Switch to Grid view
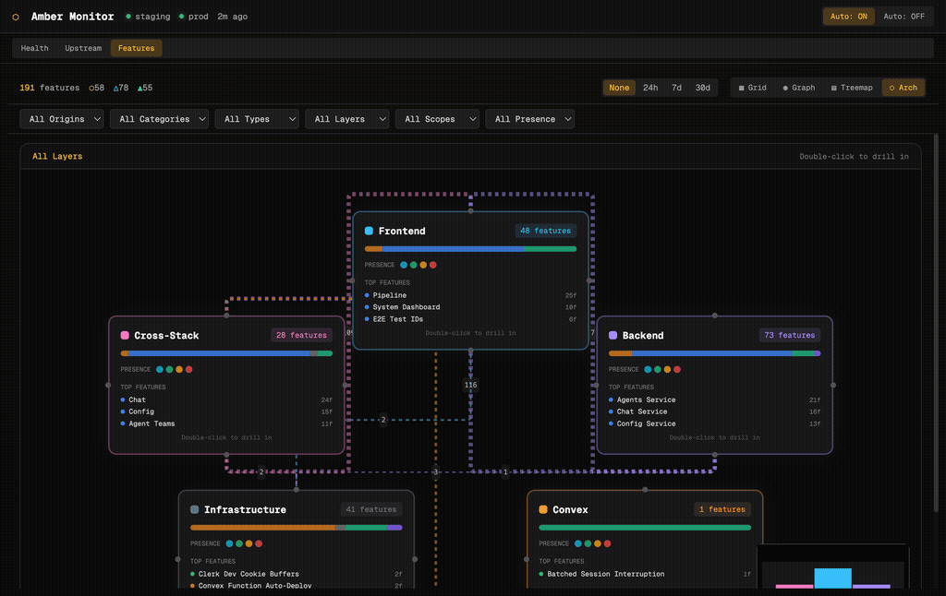Image resolution: width=946 pixels, height=596 pixels. tap(752, 88)
